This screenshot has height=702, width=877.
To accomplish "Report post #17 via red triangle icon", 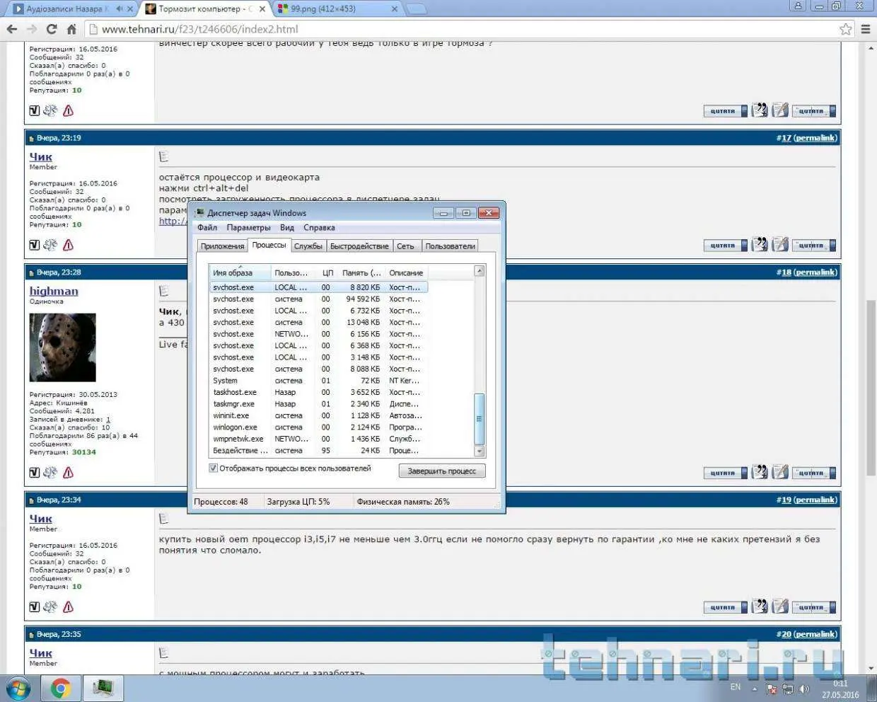I will (68, 245).
